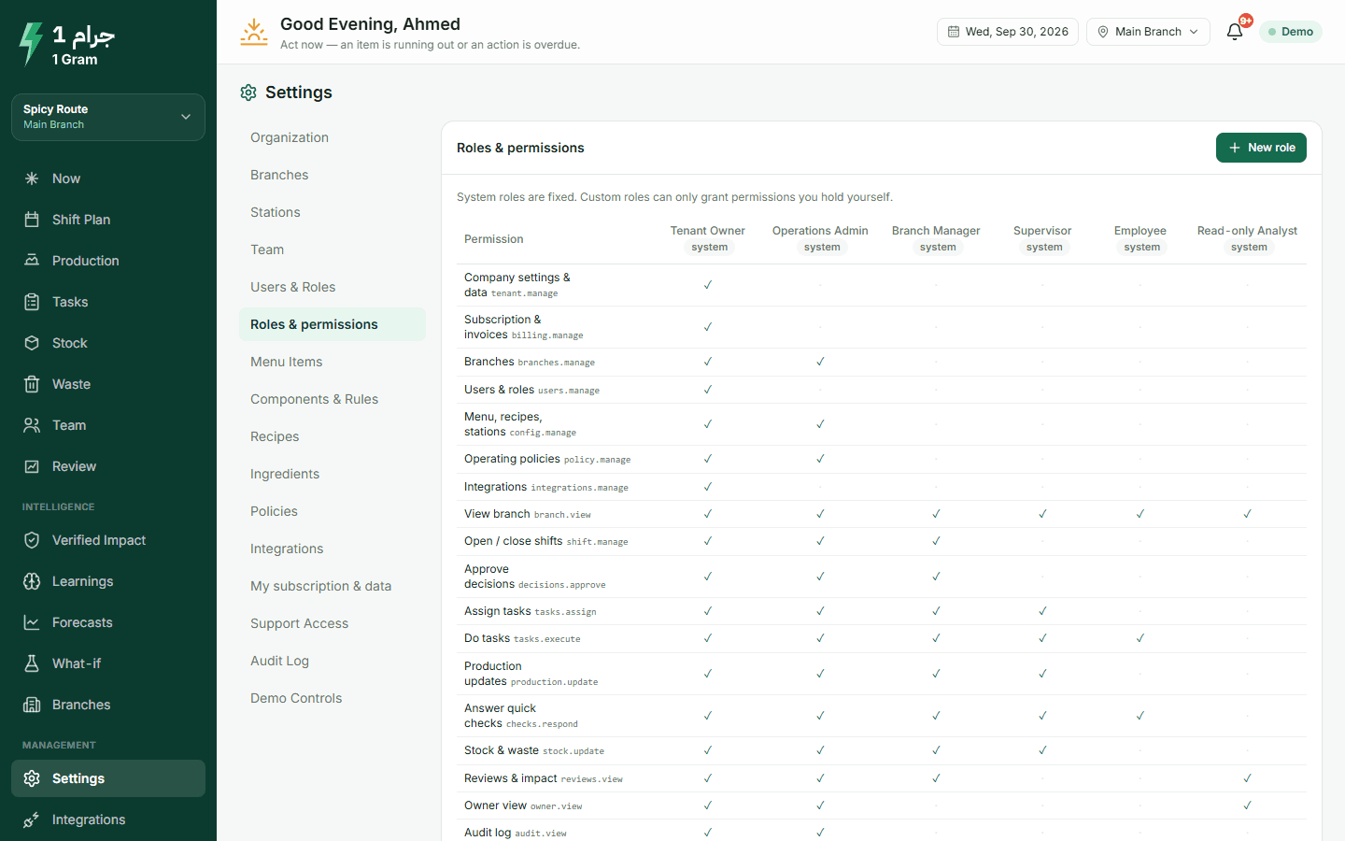Click Employee checkmark for Do tasks row
1345x841 pixels.
click(1140, 638)
